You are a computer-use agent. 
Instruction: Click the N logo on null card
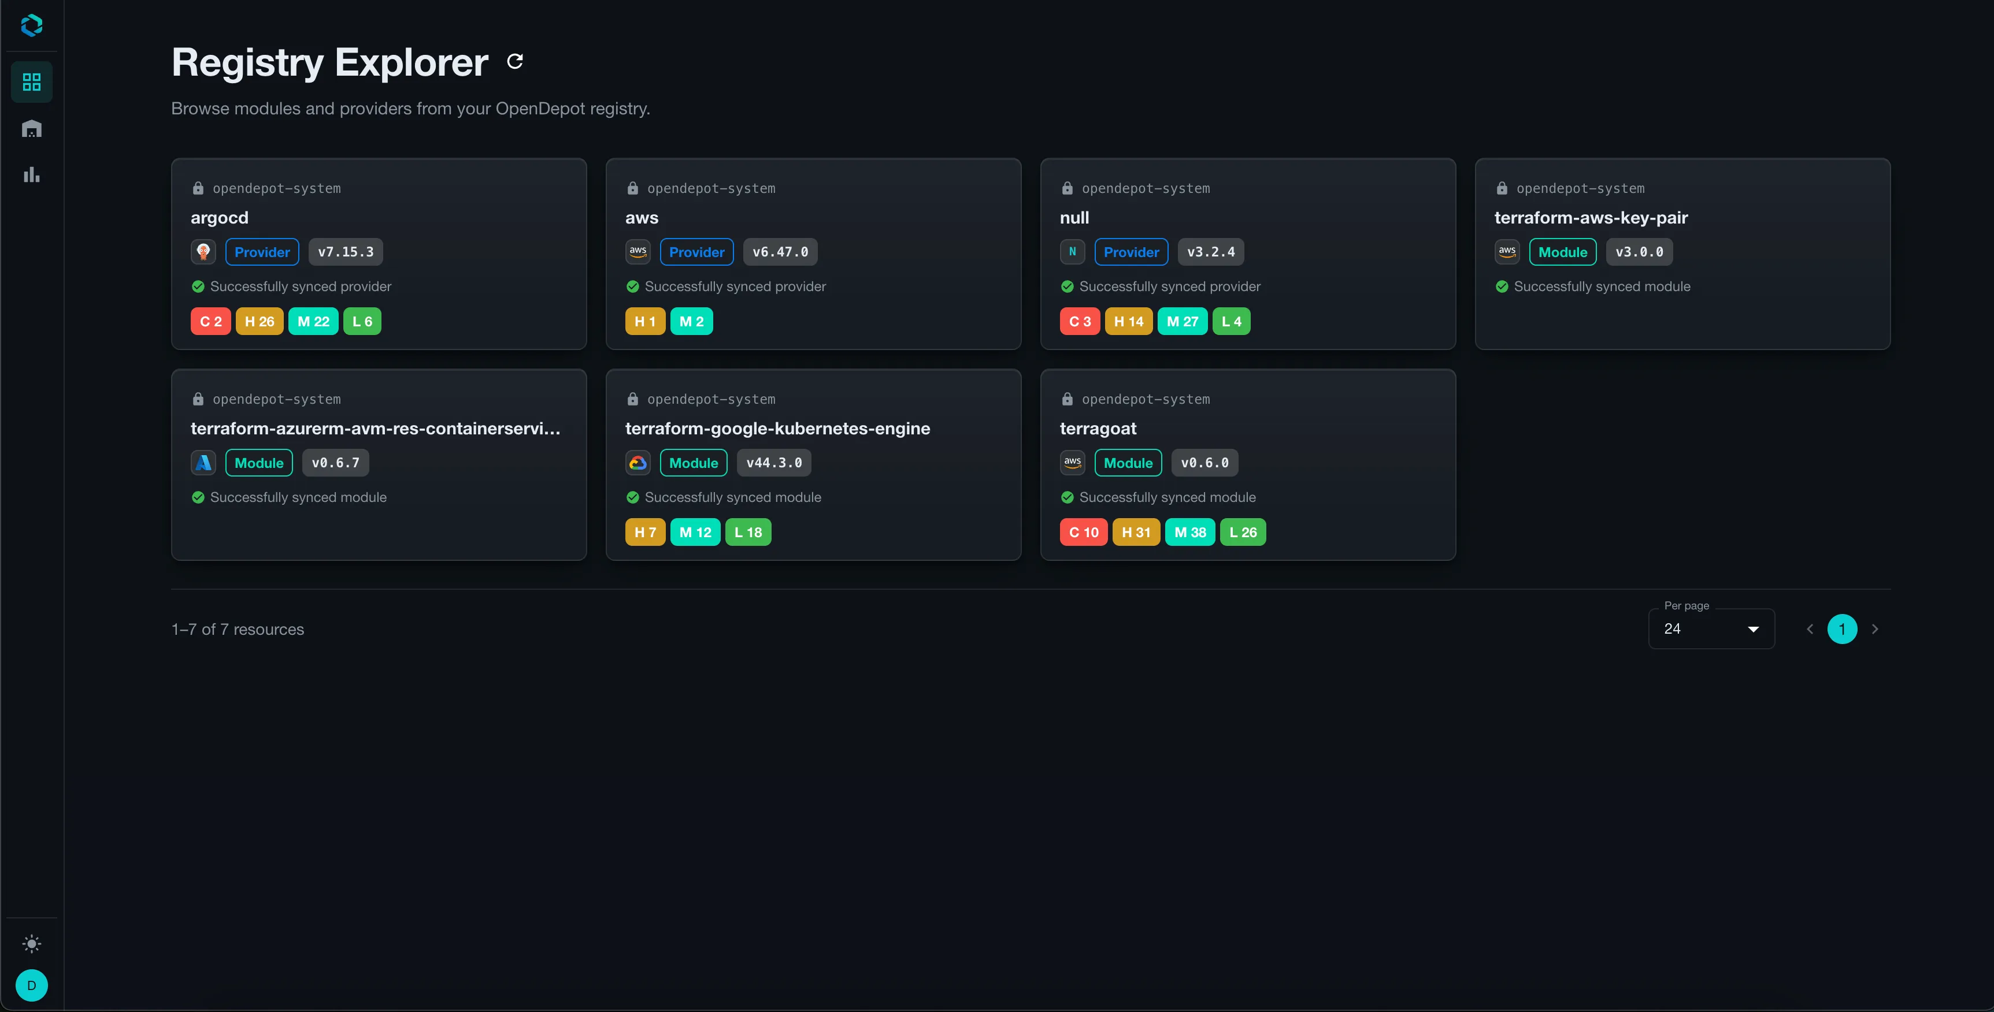click(x=1072, y=252)
